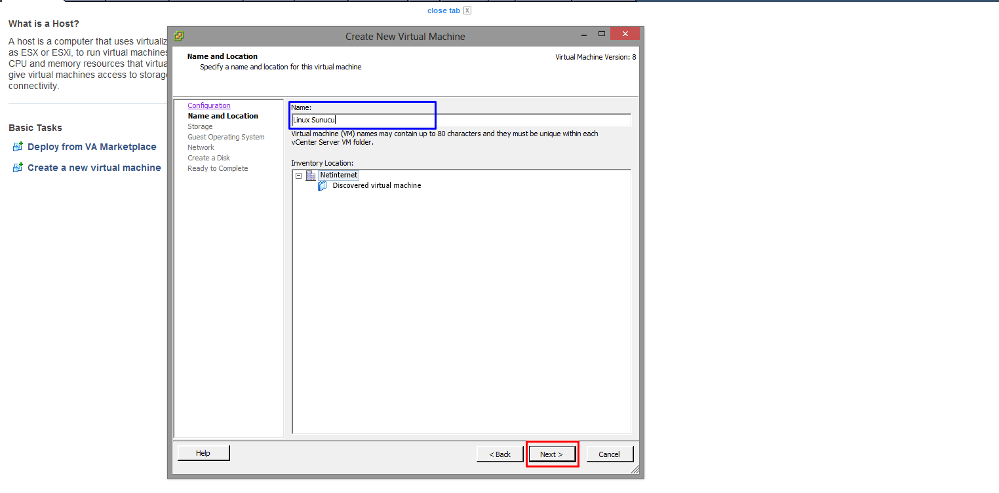Click the X box next to close tab
This screenshot has width=999, height=493.
[x=467, y=10]
